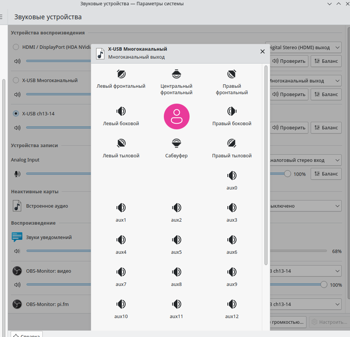Click the Правый тыловой speaker icon
Screen dimensions: 350x337
(x=232, y=143)
